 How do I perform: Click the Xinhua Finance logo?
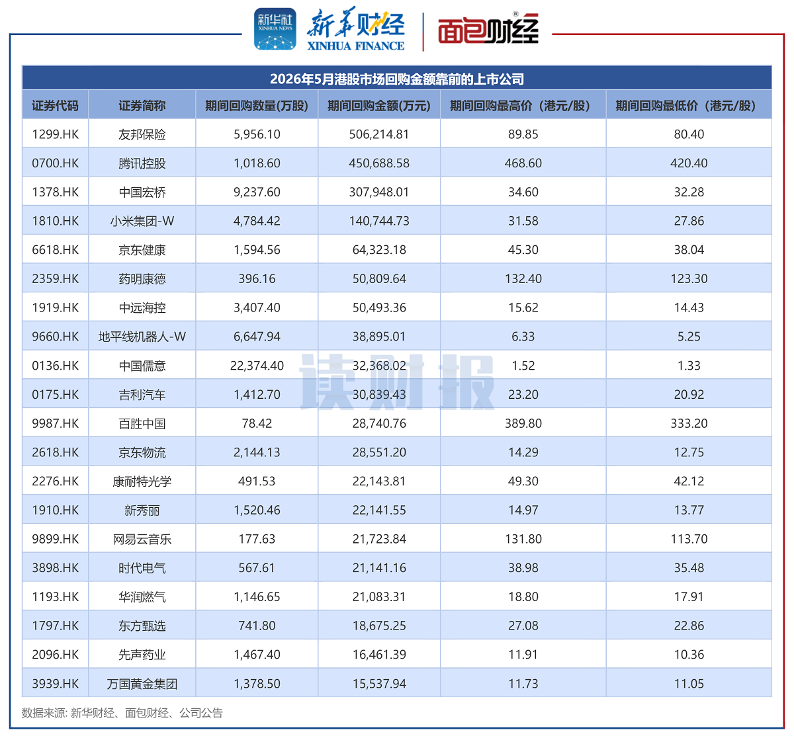click(356, 30)
